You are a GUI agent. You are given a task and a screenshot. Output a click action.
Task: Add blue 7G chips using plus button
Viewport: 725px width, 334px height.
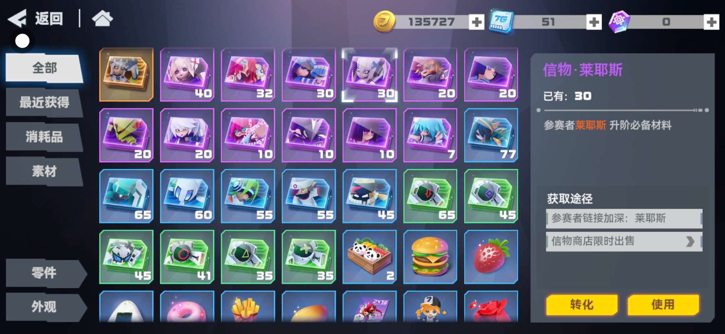click(x=594, y=22)
